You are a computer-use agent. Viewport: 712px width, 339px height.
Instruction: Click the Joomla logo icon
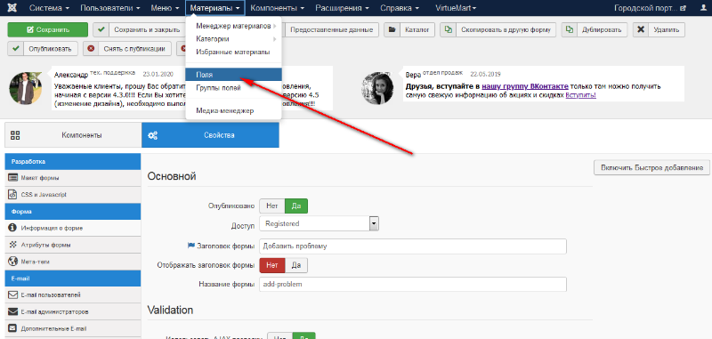(13, 8)
